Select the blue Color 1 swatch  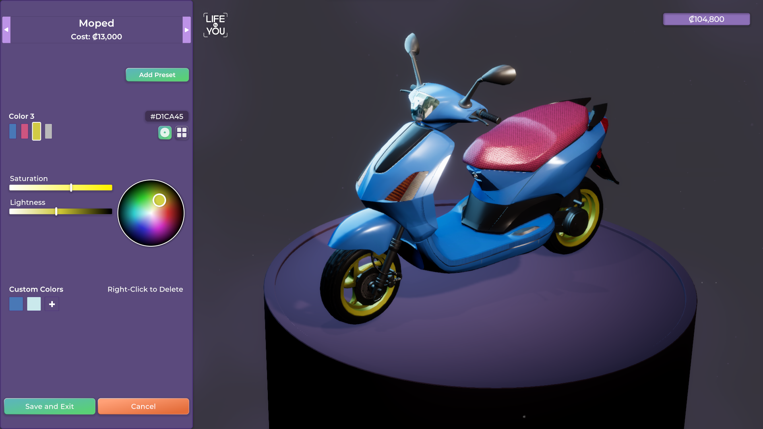(13, 131)
